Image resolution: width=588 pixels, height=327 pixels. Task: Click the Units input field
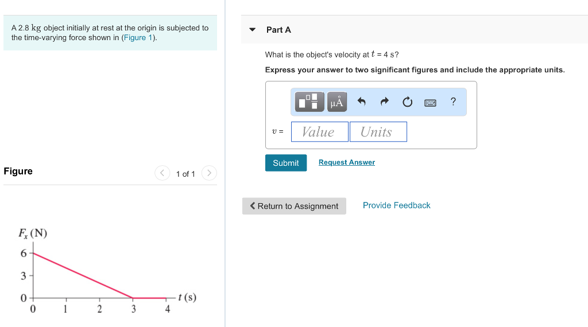pyautogui.click(x=378, y=132)
